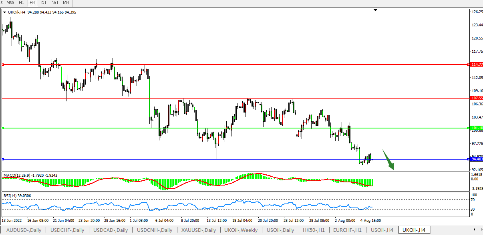This screenshot has width=483, height=235.
Task: Switch chart timeframe to M30
Action: [x=10, y=3]
